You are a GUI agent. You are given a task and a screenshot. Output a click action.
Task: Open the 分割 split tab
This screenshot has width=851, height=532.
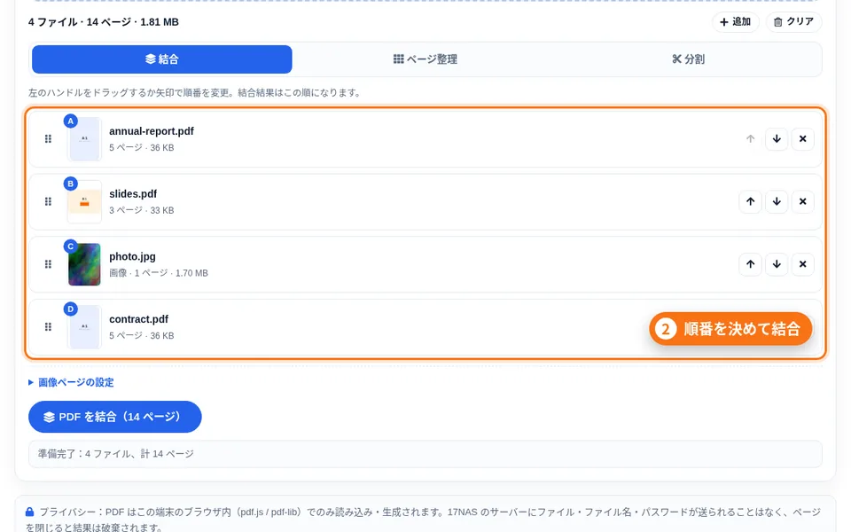pyautogui.click(x=688, y=59)
